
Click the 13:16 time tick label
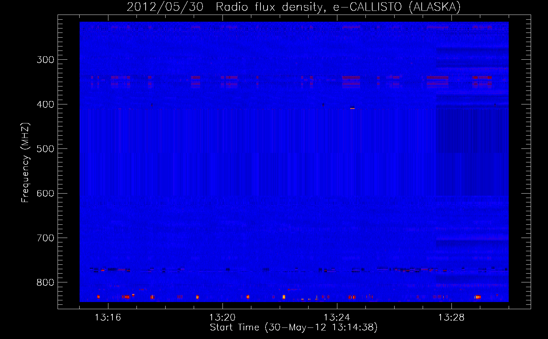[108, 318]
